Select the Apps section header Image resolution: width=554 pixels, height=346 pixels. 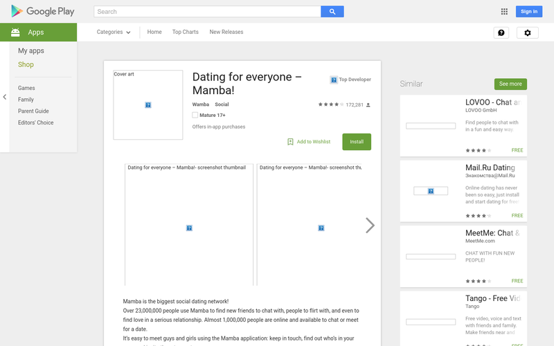(x=39, y=32)
